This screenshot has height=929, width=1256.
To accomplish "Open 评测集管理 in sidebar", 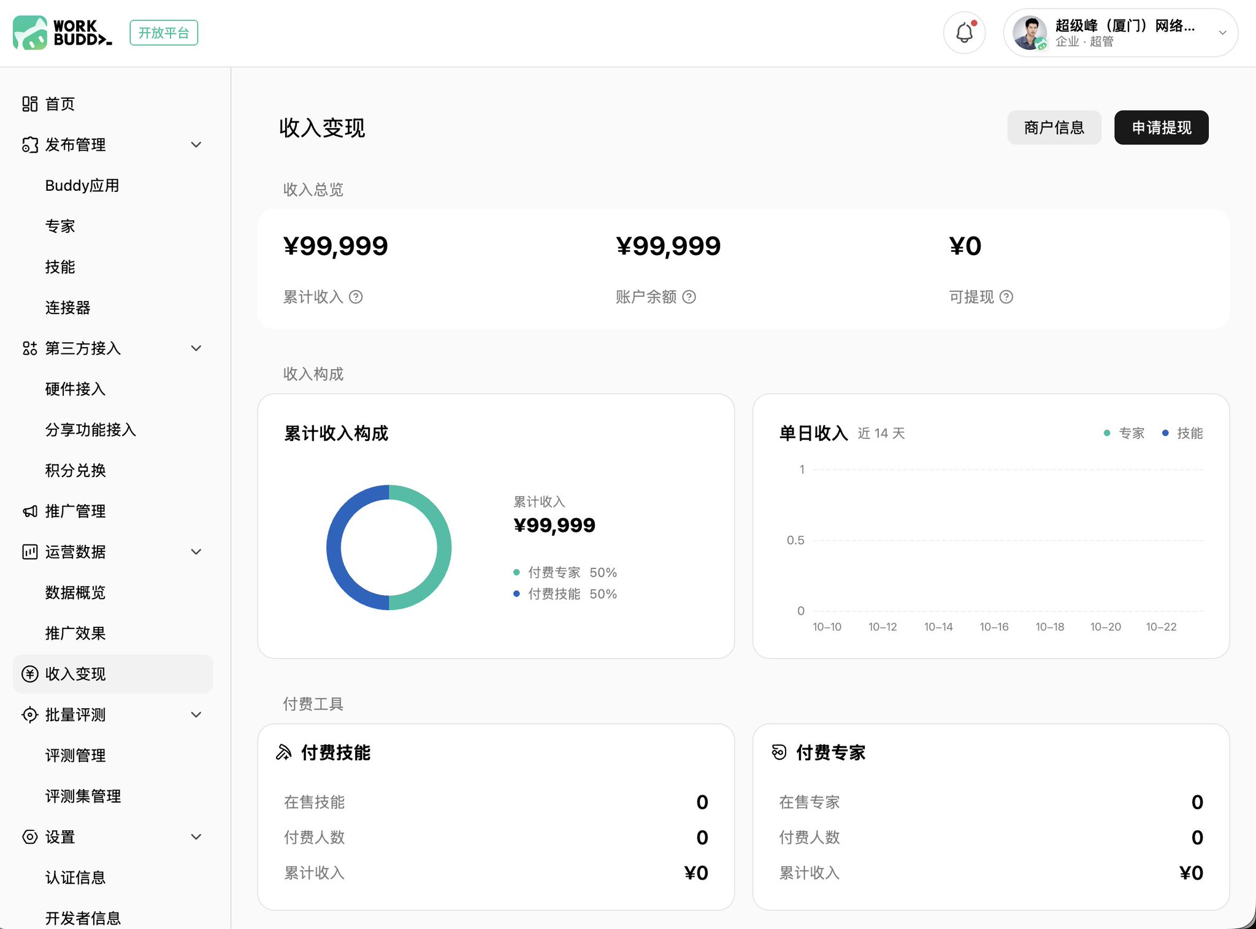I will [83, 797].
